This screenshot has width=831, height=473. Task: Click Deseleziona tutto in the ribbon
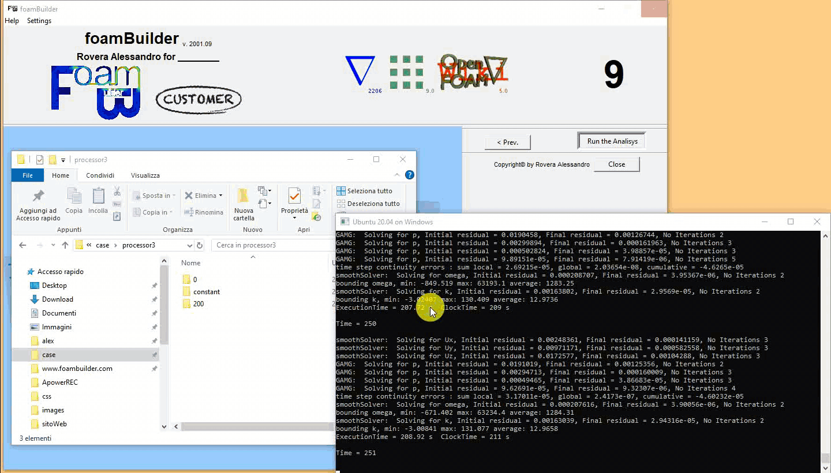pos(368,204)
